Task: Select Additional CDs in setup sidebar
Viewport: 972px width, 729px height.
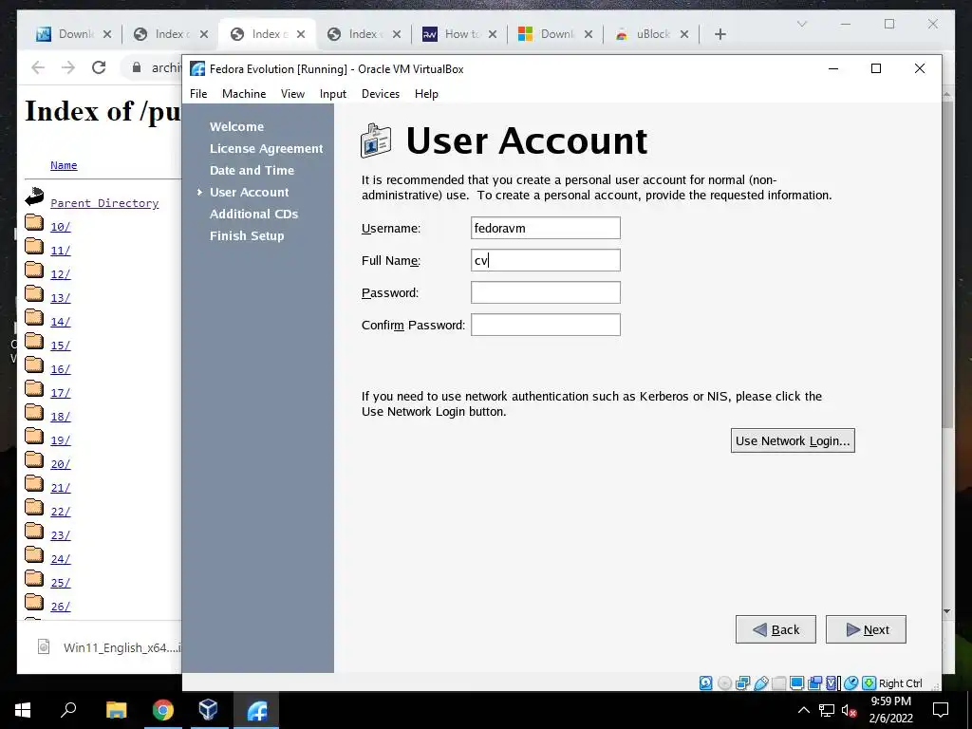Action: (x=253, y=214)
